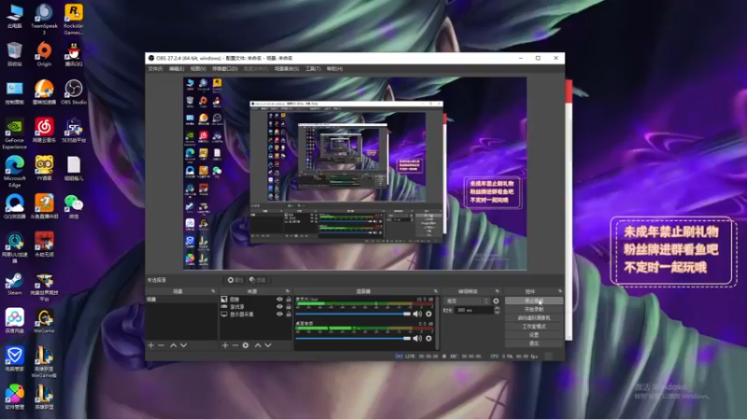Viewport: 747px width, 420px height.
Task: Open 设置 Settings from Controls panel
Action: [x=533, y=335]
